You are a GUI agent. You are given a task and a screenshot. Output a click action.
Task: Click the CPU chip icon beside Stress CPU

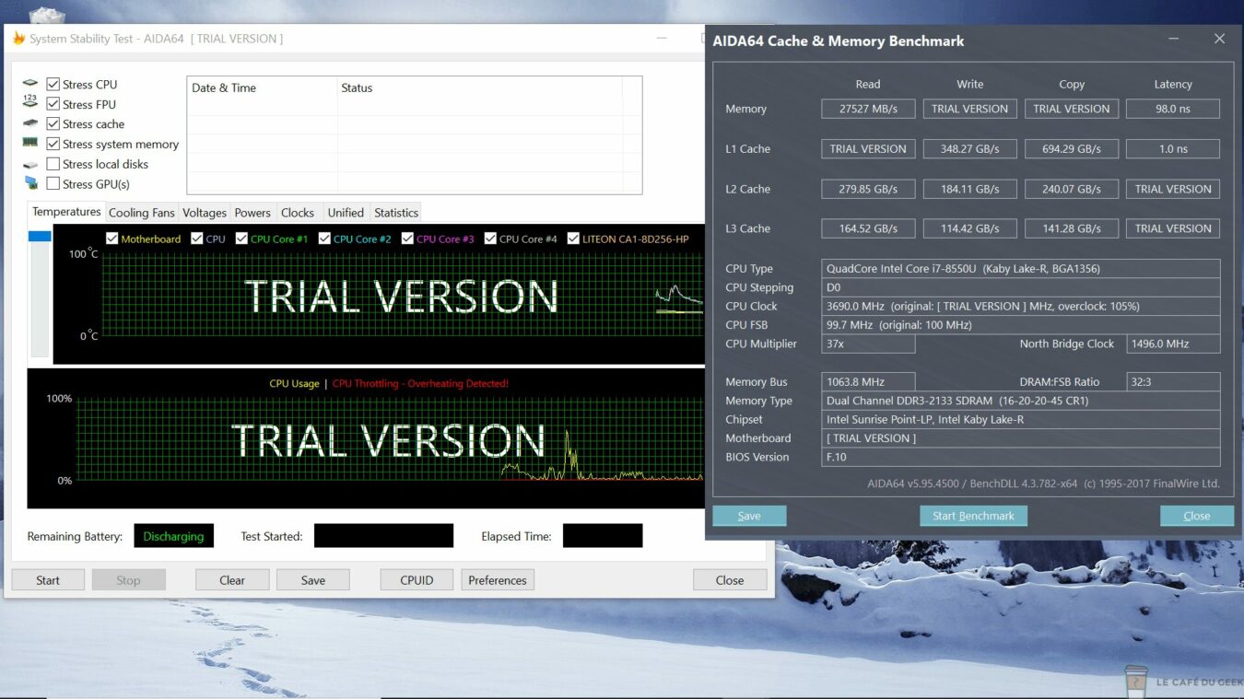(x=30, y=84)
